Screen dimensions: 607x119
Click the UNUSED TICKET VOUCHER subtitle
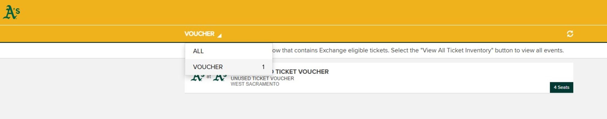[x=262, y=78]
